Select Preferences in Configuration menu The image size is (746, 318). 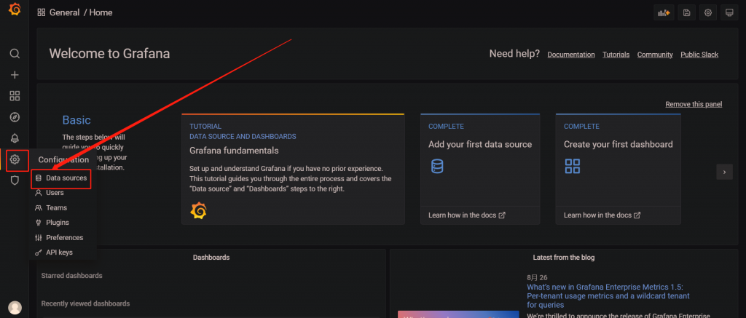[61, 238]
